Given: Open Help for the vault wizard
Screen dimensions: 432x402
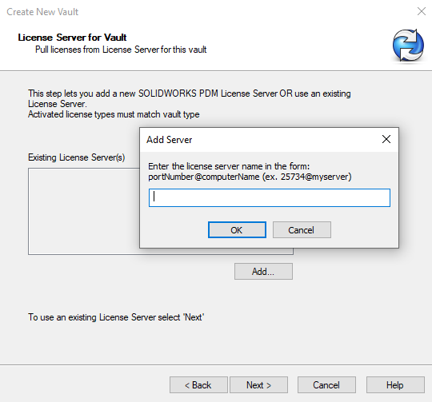Looking at the screenshot, I should tap(395, 384).
